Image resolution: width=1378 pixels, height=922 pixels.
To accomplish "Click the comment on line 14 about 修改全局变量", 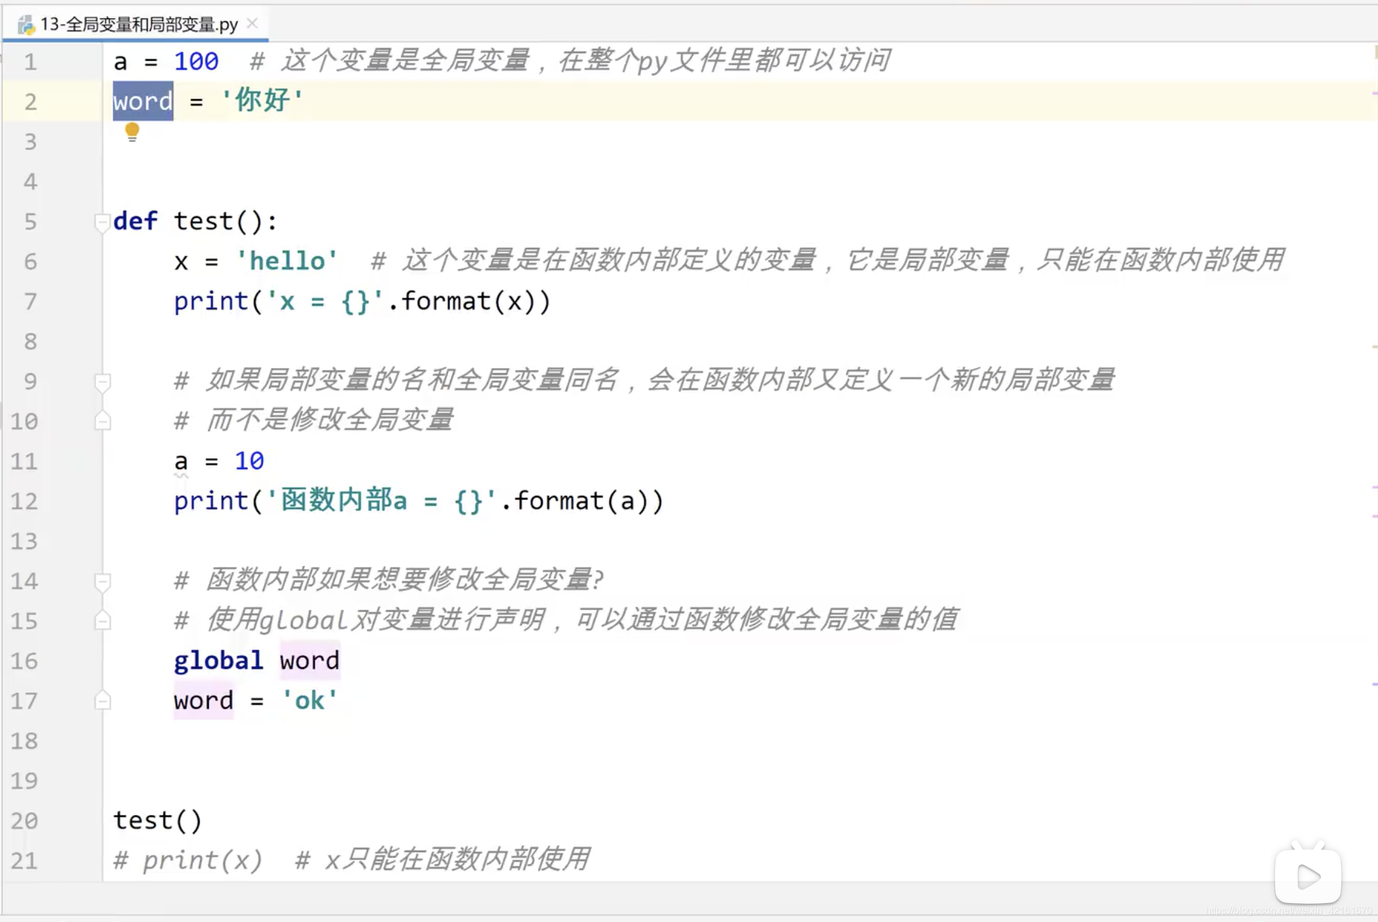I will pyautogui.click(x=390, y=579).
